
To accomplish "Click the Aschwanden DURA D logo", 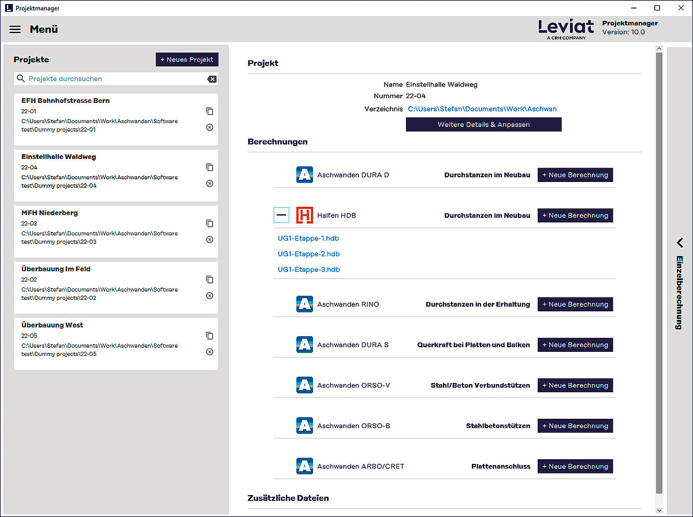I will click(x=304, y=175).
